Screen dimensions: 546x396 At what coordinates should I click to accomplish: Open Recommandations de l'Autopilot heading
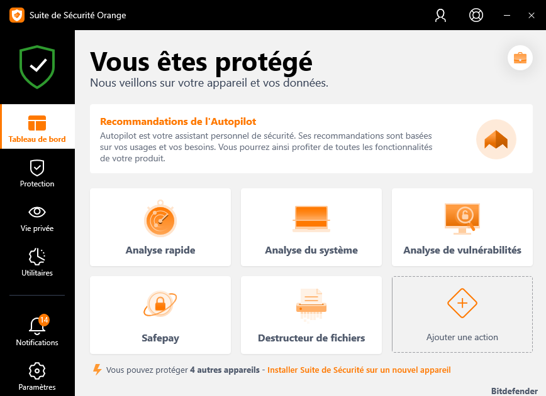[178, 122]
